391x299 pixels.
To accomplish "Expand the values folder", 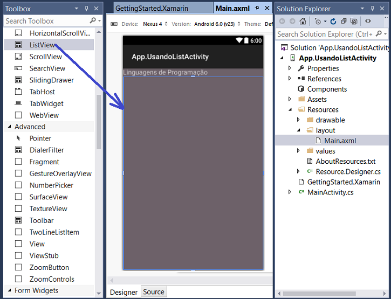I will [298, 150].
